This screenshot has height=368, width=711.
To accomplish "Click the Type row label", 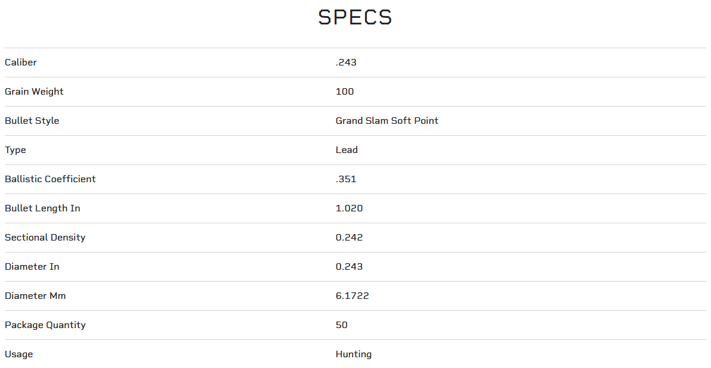I will (x=16, y=150).
